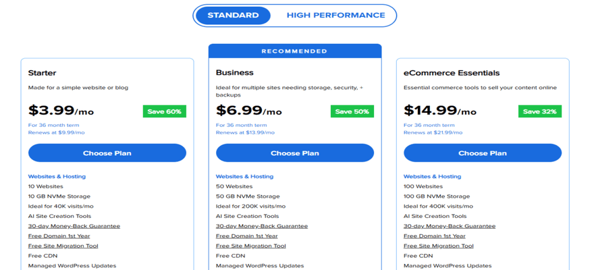Viewport: 594px width, 270px height.
Task: Switch to HIGH PERFORMANCE plans
Action: (335, 16)
